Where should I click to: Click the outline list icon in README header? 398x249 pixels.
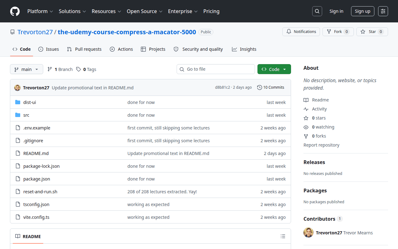[283, 237]
